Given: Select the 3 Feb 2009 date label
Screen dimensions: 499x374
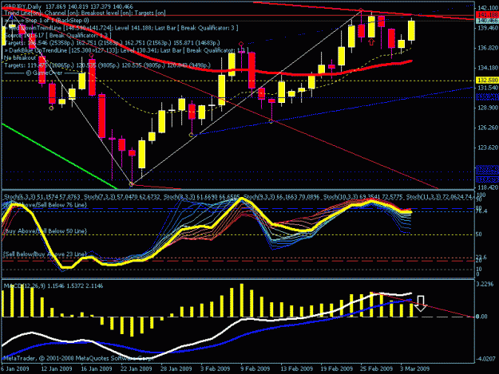Looking at the screenshot, I should click(x=215, y=368).
